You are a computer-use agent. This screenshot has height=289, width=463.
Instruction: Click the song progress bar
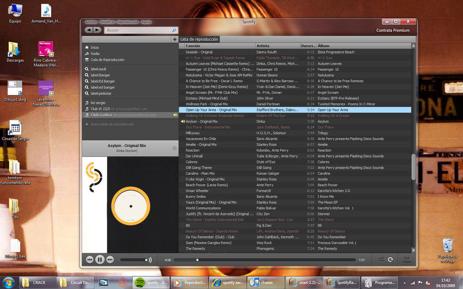point(264,260)
